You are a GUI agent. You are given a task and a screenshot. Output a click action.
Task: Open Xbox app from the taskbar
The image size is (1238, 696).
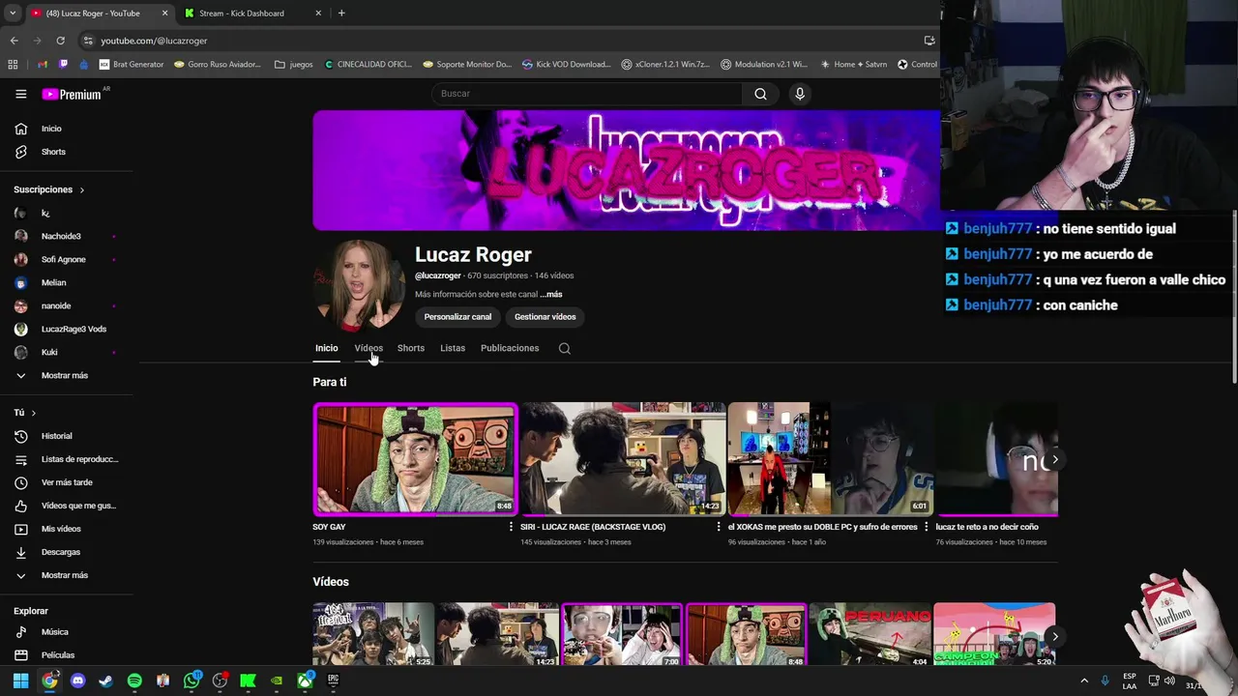click(x=305, y=681)
